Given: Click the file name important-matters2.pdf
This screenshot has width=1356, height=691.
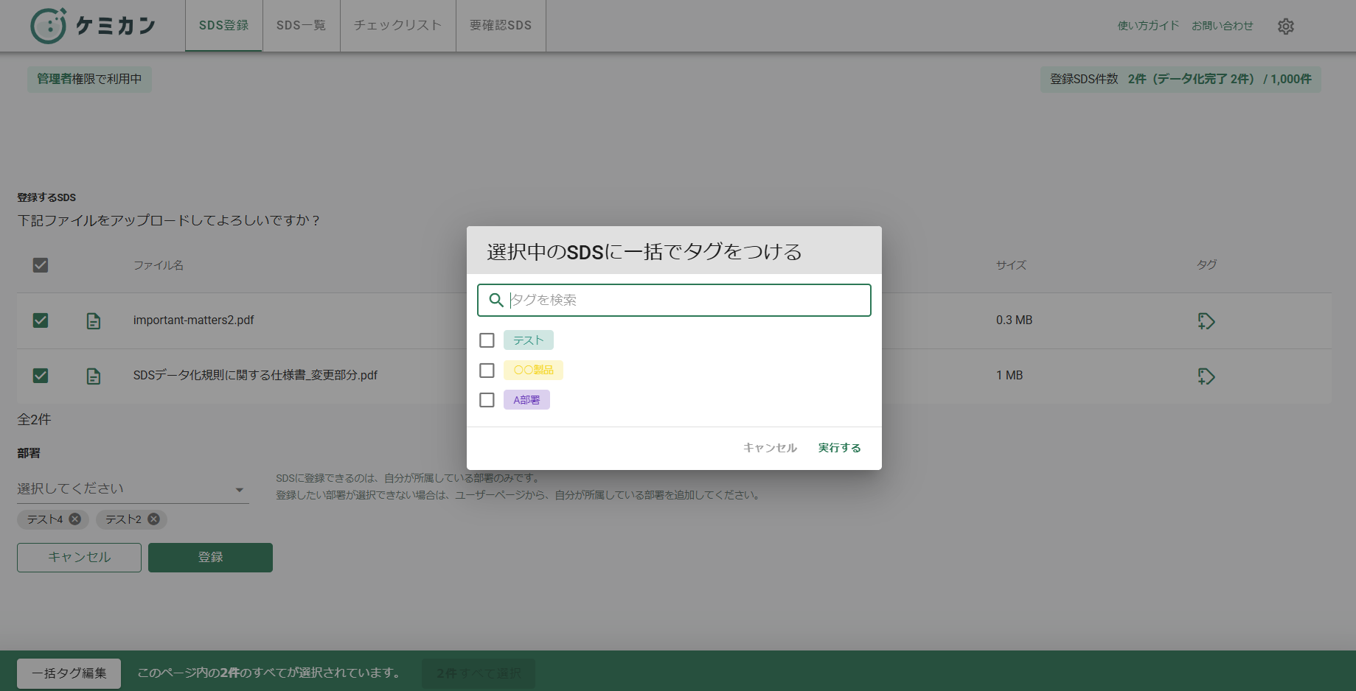Looking at the screenshot, I should coord(193,320).
